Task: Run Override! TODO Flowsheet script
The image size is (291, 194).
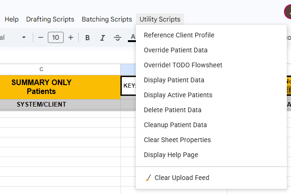Action: coord(211,65)
